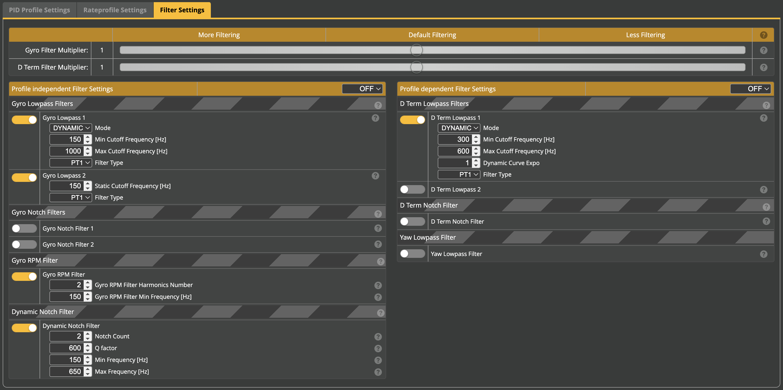Click help icon for Gyro Filter Multiplier
783x390 pixels.
763,50
